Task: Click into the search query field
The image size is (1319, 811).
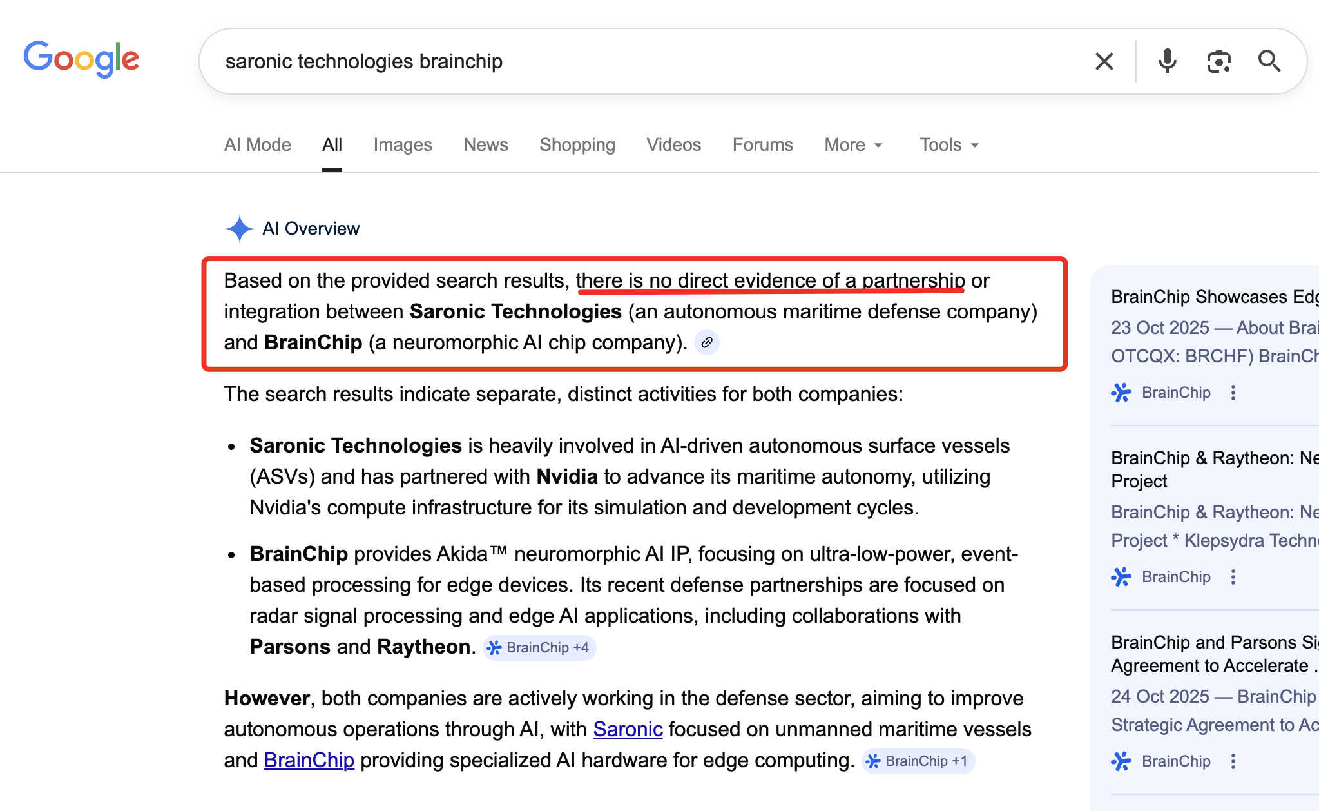Action: (x=644, y=61)
